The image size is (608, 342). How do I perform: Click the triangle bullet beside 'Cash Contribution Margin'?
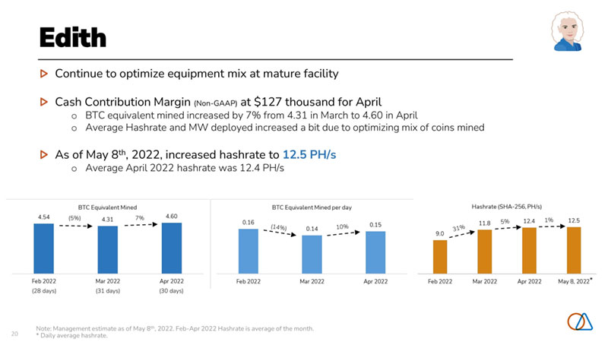(x=44, y=100)
